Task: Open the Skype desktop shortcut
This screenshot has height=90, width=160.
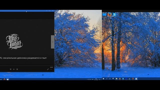Action: coord(114,15)
